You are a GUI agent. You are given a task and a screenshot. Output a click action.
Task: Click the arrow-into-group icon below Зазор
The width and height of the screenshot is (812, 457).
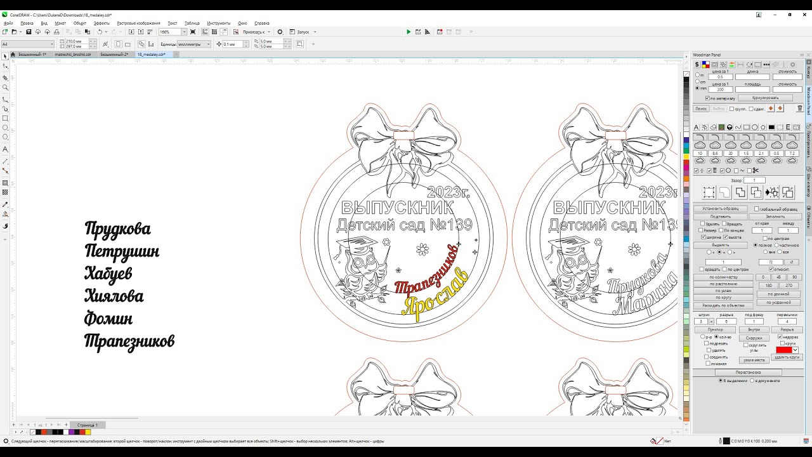(x=772, y=192)
